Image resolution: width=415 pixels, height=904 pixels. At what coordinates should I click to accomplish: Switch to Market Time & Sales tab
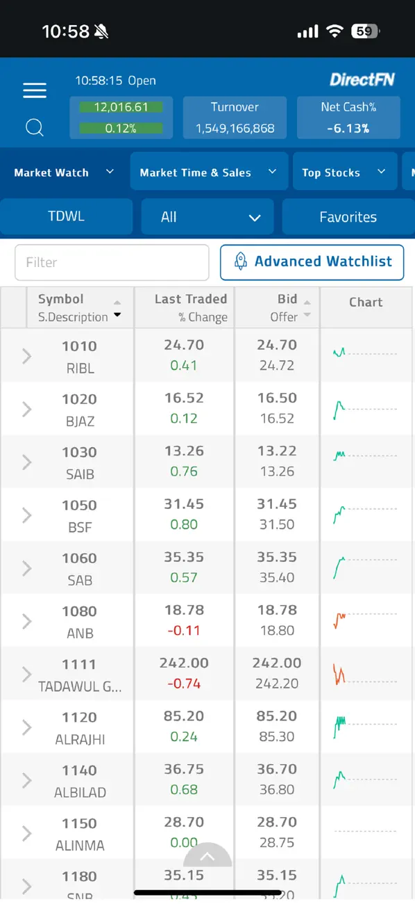click(x=209, y=172)
